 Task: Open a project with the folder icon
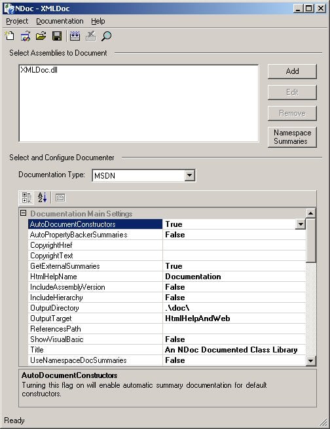41,36
